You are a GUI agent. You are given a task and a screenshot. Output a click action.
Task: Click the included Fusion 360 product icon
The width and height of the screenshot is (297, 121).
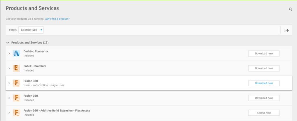point(16,98)
